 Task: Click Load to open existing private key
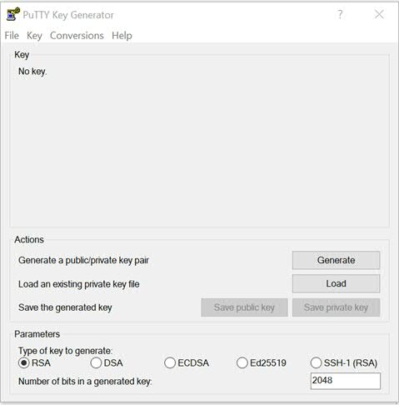point(336,283)
